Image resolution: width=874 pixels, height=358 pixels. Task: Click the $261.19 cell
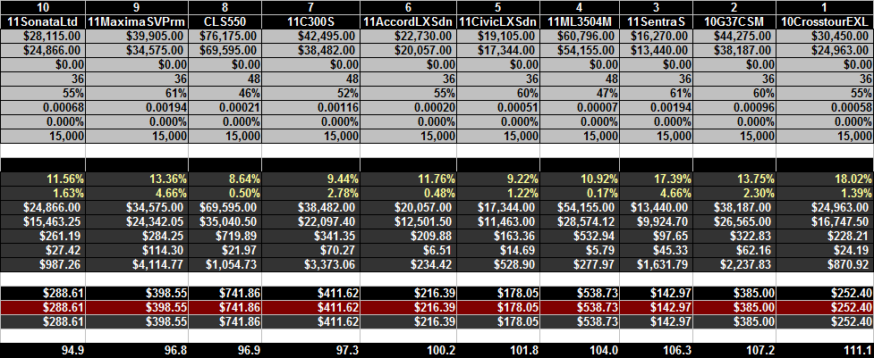point(42,236)
